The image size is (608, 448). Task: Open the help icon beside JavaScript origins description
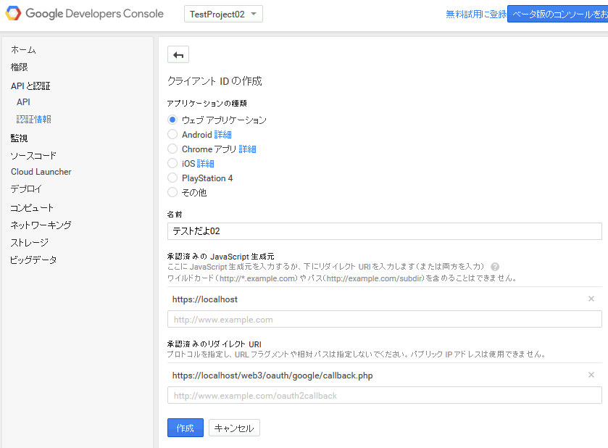pyautogui.click(x=495, y=267)
